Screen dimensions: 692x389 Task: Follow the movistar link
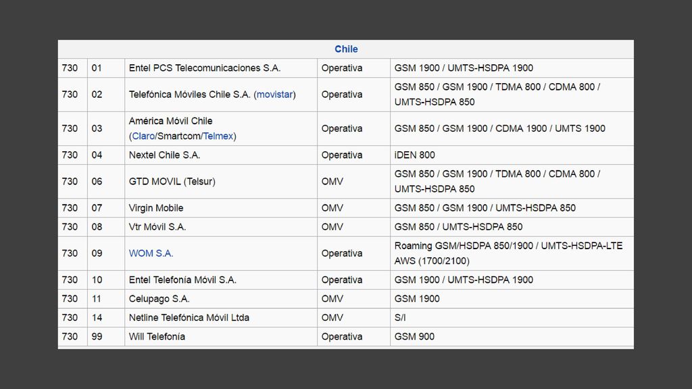(x=274, y=95)
